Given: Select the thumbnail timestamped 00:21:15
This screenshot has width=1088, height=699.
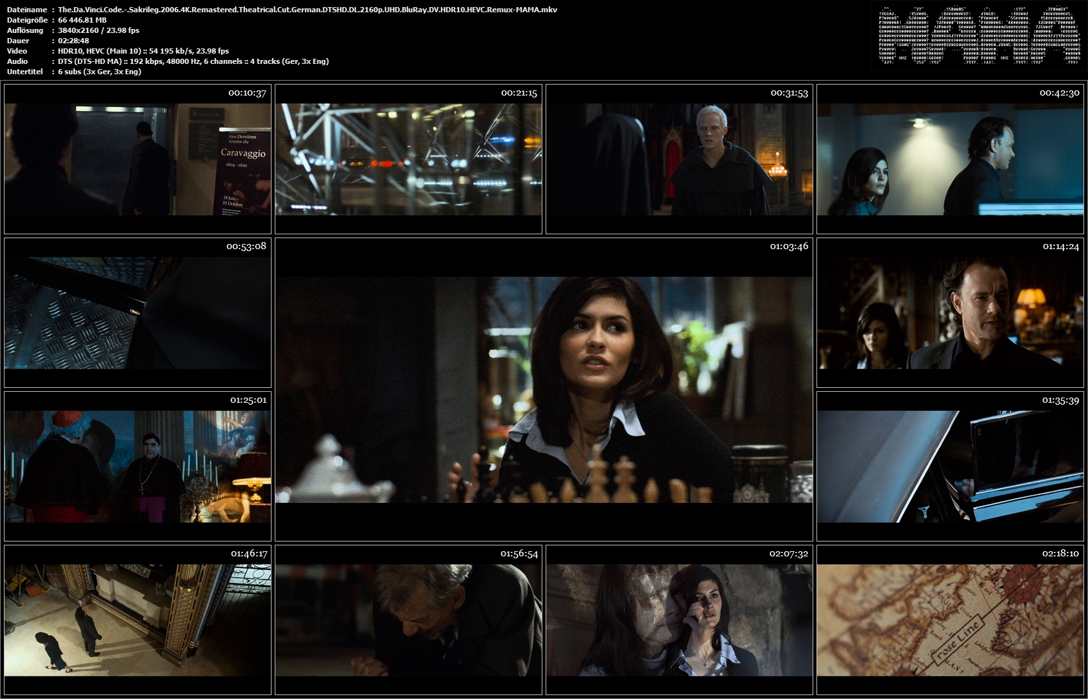Looking at the screenshot, I should tap(408, 159).
